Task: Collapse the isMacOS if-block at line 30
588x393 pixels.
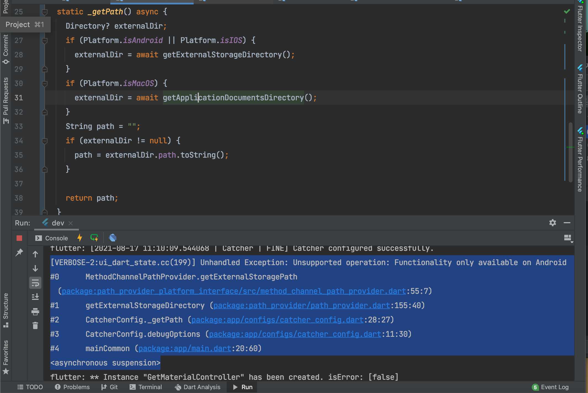Action: 44,84
